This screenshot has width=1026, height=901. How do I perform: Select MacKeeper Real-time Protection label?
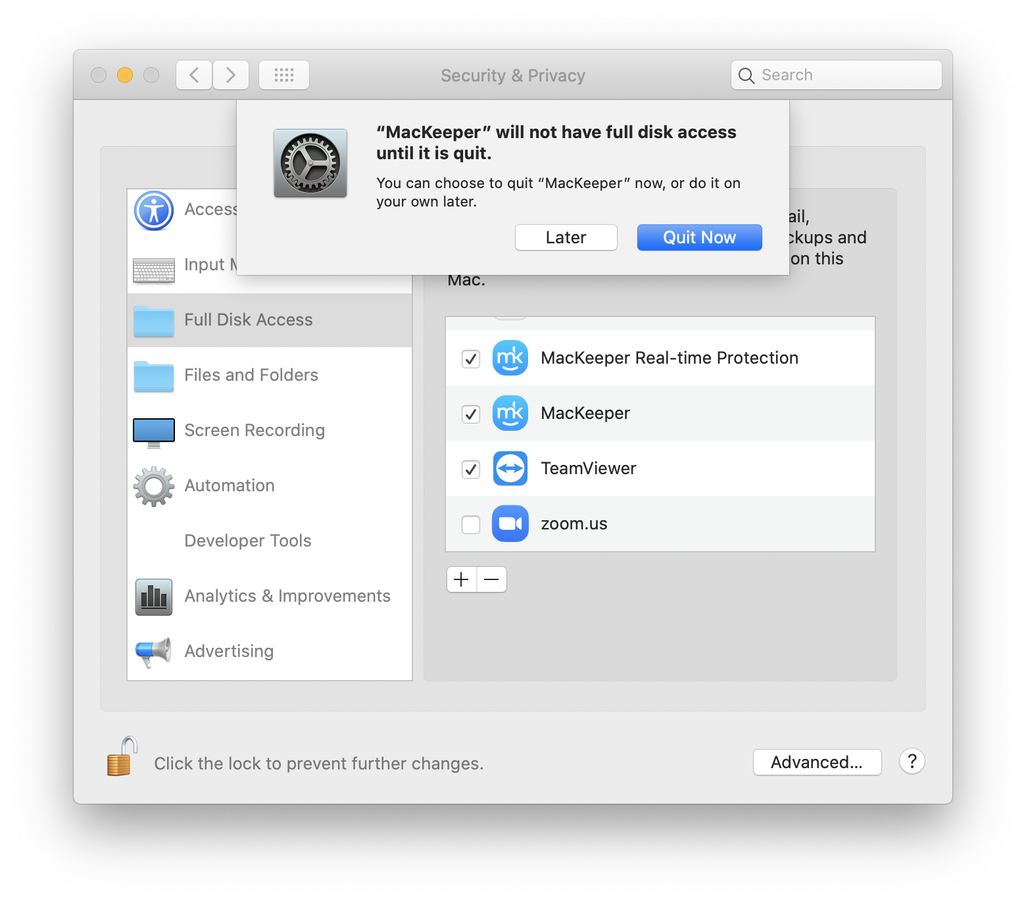(670, 358)
